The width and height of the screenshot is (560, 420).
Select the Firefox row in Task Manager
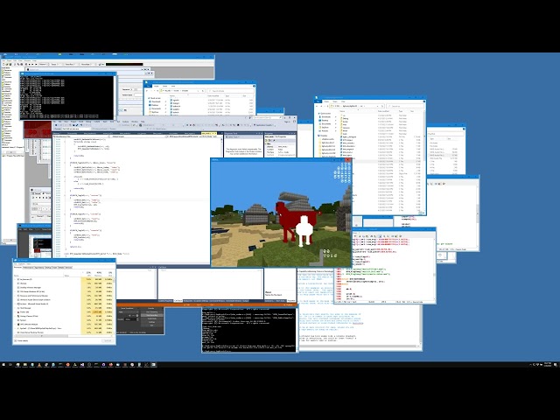point(64,312)
